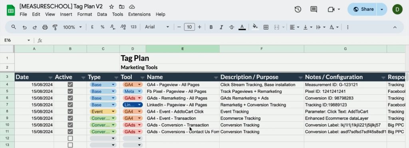409x148 pixels.
Task: Select column E header
Action: [183, 49]
